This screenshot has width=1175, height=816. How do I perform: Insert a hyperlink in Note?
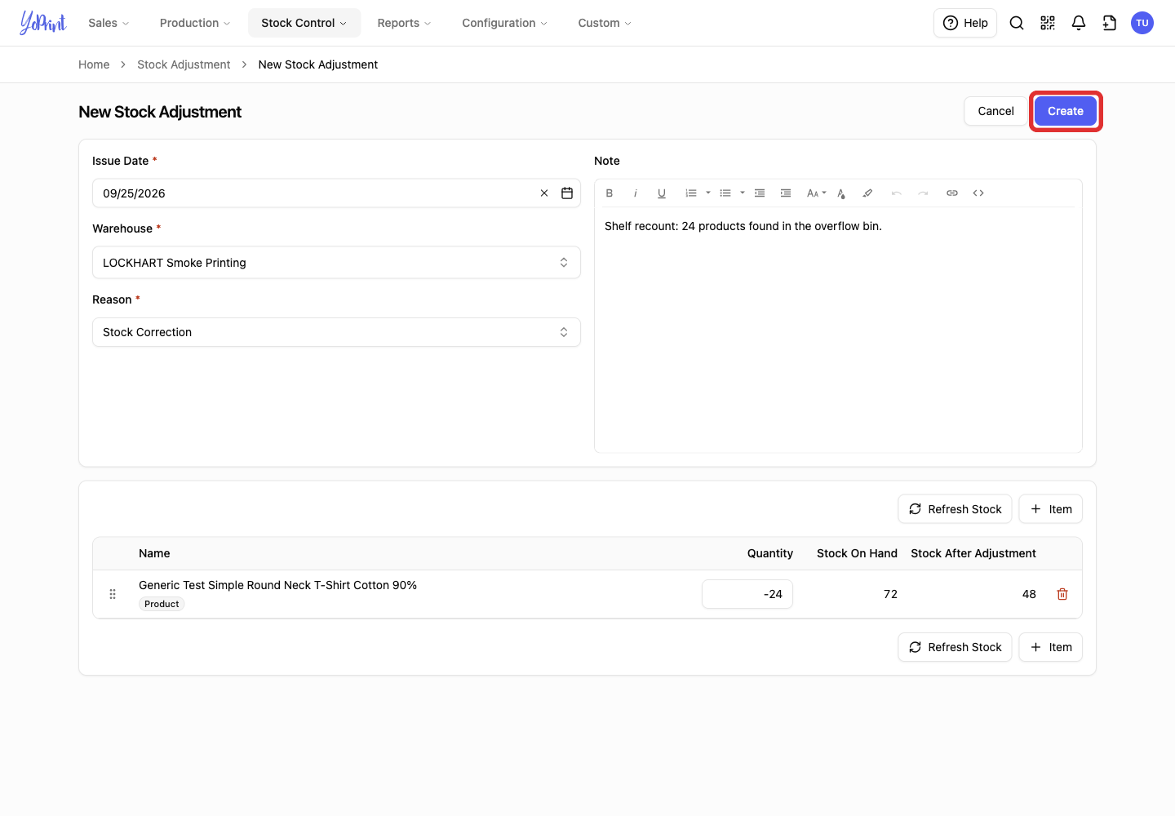coord(952,193)
